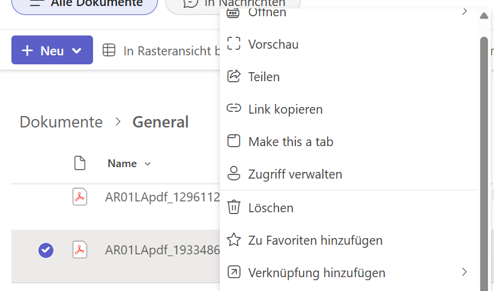This screenshot has height=291, width=494.
Task: Go to Dokumente in the breadcrumb
Action: 61,122
